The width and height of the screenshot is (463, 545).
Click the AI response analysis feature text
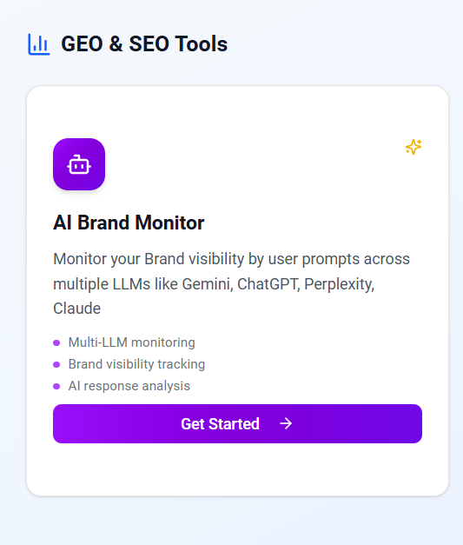pyautogui.click(x=129, y=386)
